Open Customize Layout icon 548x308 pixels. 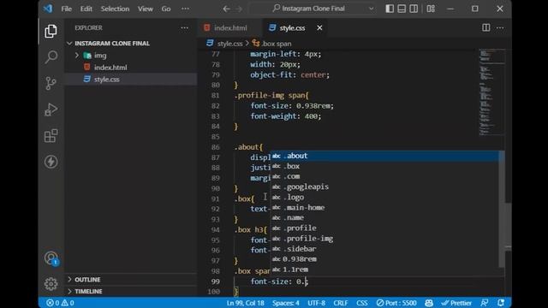431,9
